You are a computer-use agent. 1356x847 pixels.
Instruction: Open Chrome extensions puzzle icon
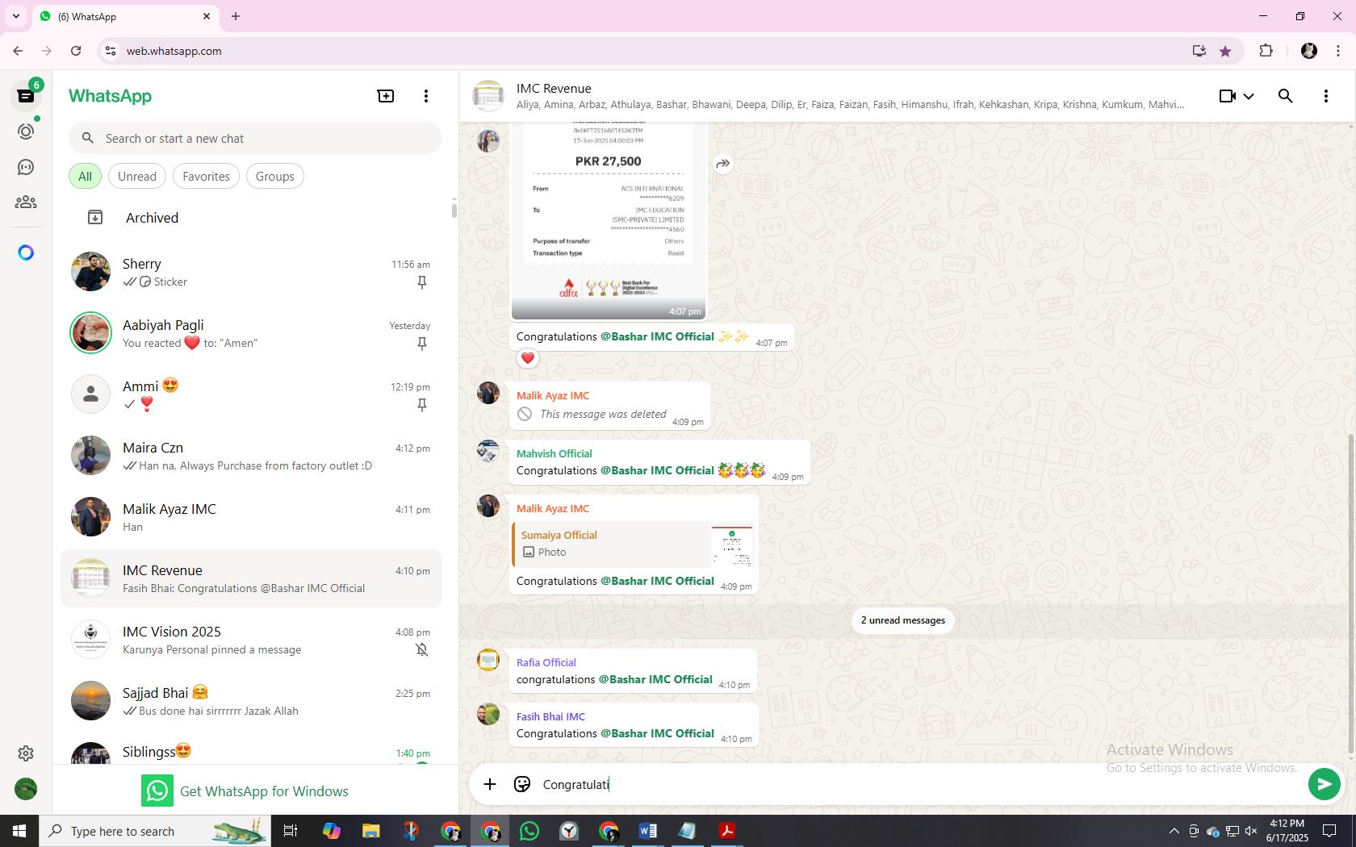point(1266,51)
